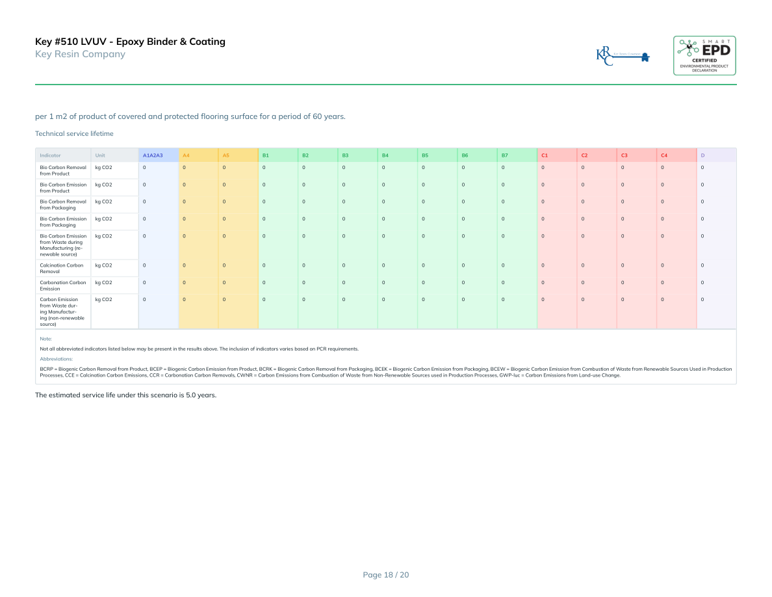Click the Bio Carbon Removal from Packaging label
Image resolution: width=772 pixels, height=597 pixels.
[62, 205]
